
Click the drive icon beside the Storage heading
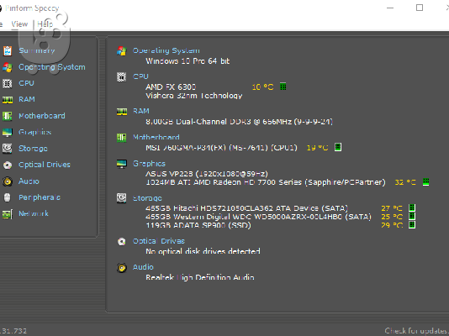pos(122,198)
